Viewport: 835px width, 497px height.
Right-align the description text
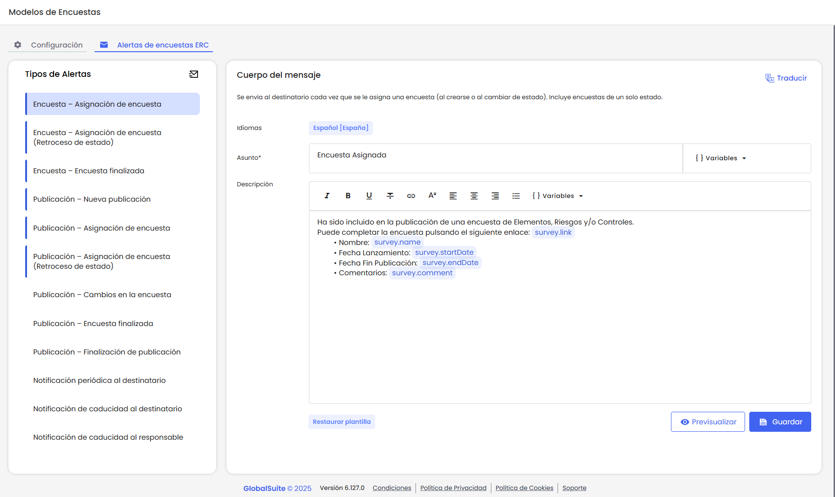coord(495,196)
